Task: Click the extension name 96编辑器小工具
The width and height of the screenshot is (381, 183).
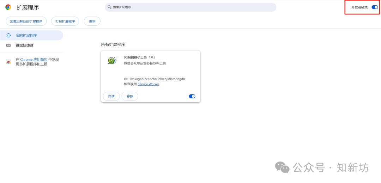Action: (x=135, y=57)
